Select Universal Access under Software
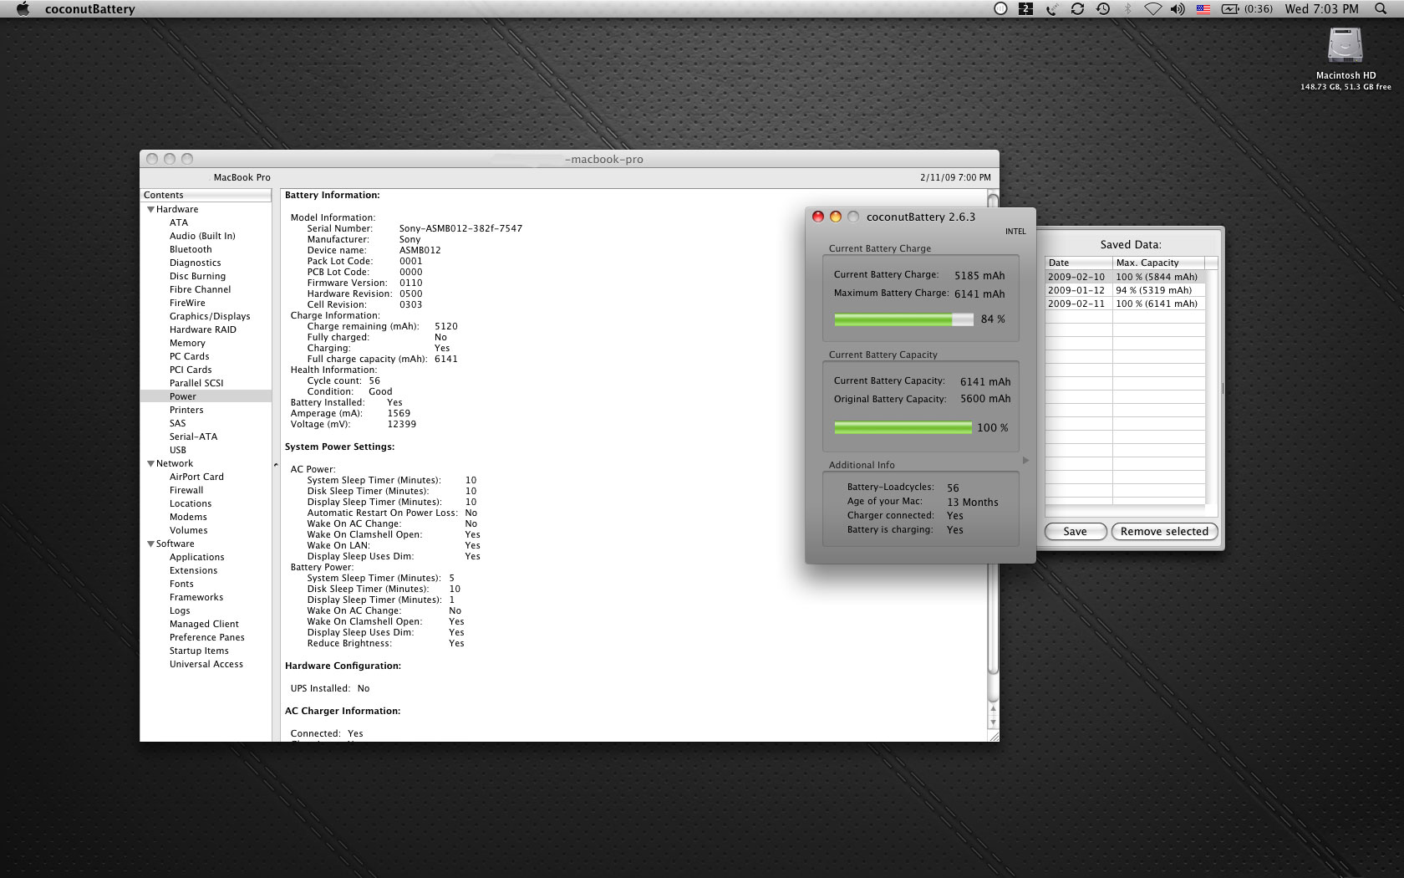This screenshot has height=878, width=1404. pos(206,664)
